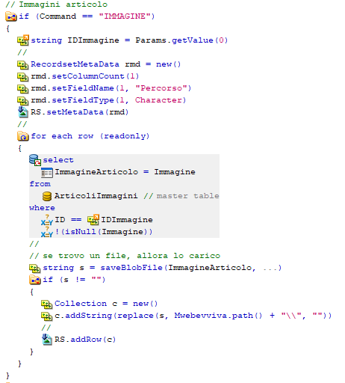
Task: Click the condition icon before ID ==
Action: [x=47, y=220]
